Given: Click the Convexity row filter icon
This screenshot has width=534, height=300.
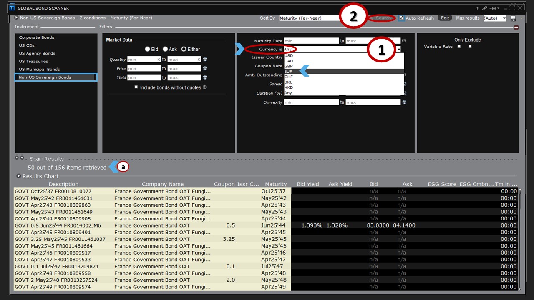Looking at the screenshot, I should point(404,102).
